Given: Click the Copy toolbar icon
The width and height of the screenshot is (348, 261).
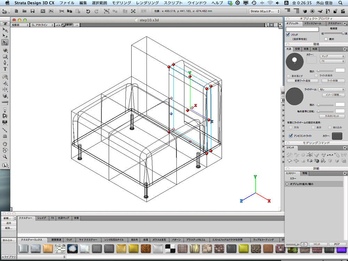Looking at the screenshot, I should (x=70, y=11).
